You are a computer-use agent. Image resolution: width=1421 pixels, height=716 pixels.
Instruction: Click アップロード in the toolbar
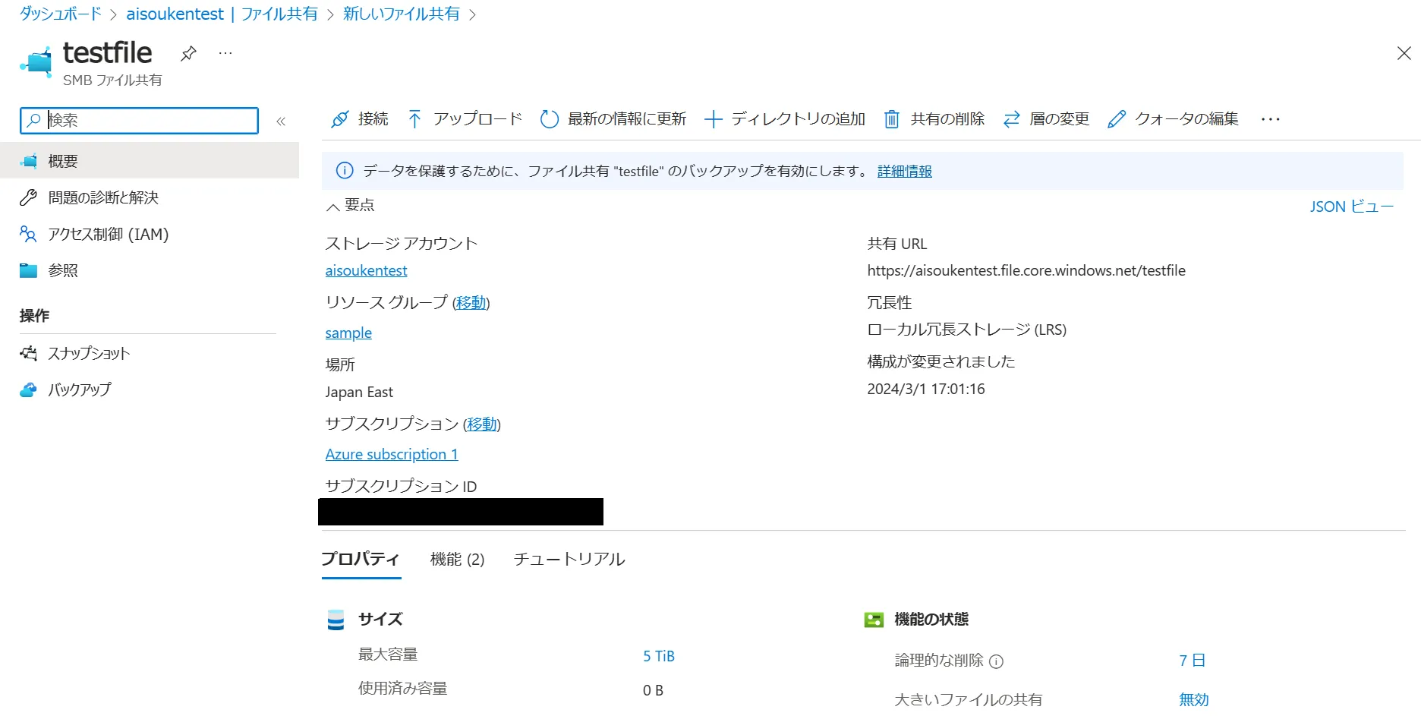point(465,119)
